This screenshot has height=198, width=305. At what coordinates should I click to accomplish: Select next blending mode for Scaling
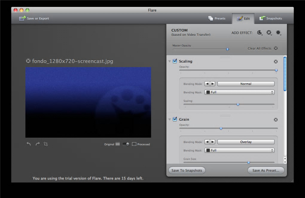coord(213,84)
